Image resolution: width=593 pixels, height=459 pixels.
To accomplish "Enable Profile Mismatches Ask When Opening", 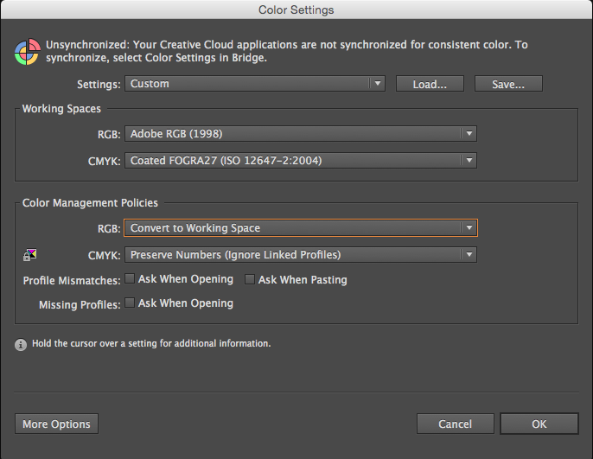I will 130,279.
